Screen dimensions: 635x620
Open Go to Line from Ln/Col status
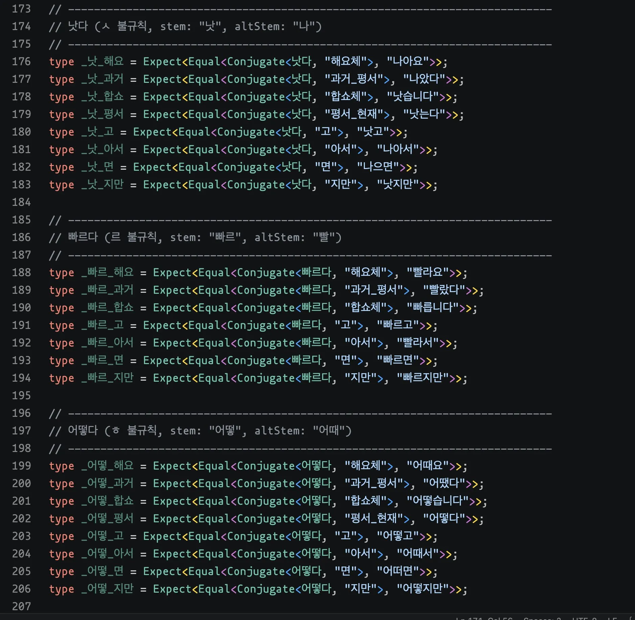484,618
